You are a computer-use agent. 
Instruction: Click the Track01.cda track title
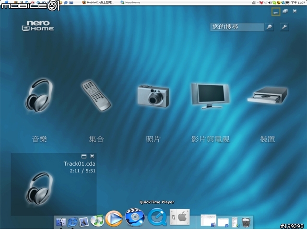point(79,164)
